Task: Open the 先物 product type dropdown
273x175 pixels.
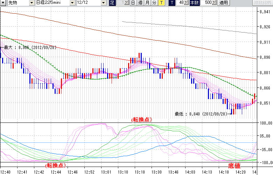Action: [32, 3]
